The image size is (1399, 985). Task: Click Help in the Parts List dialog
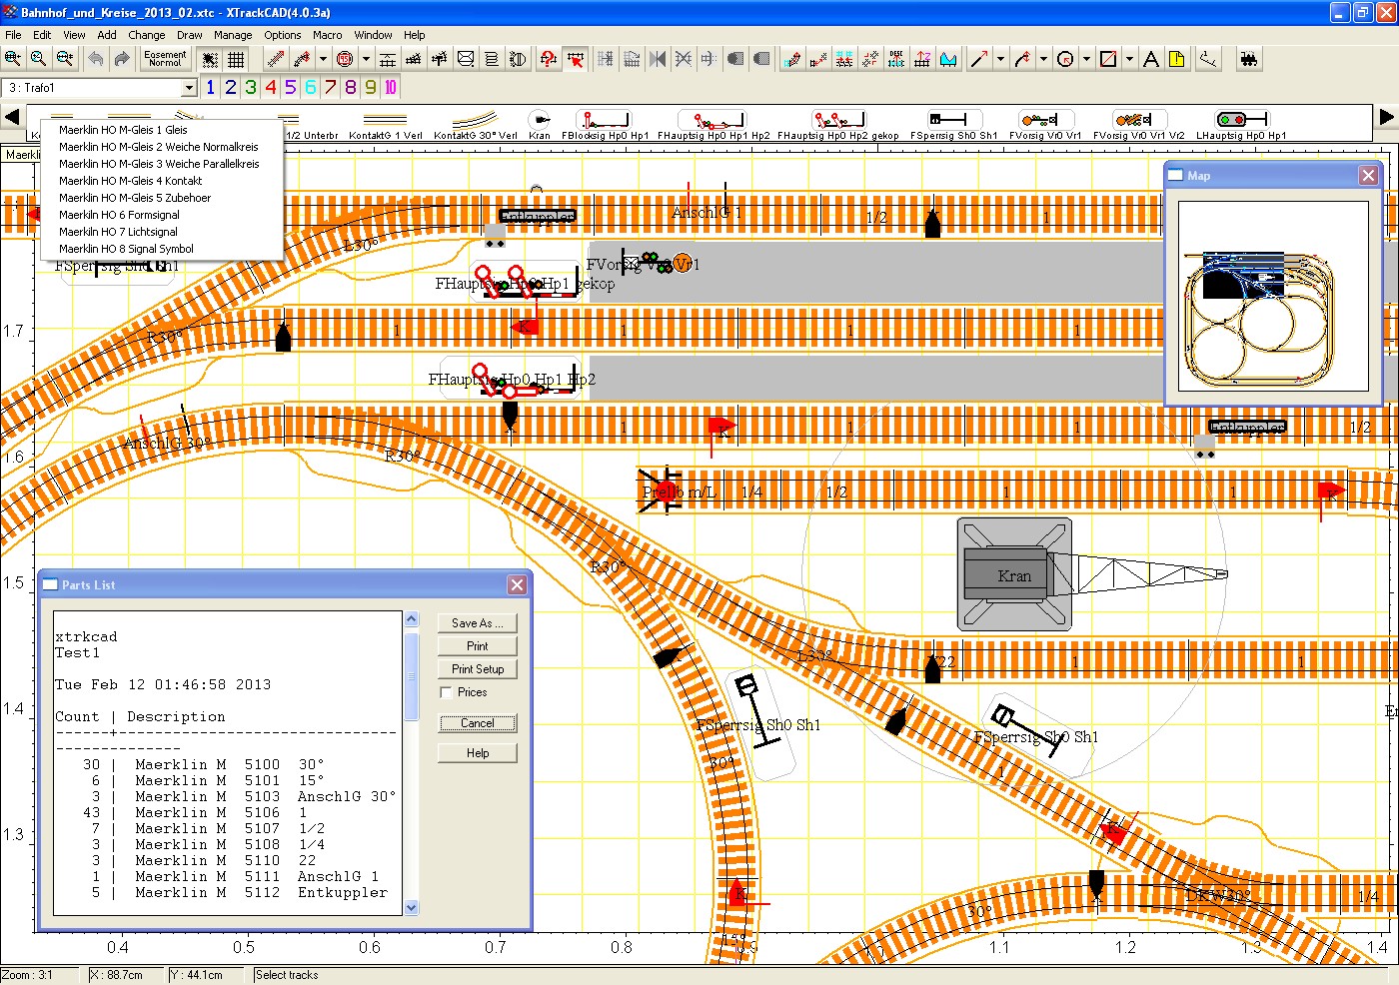[478, 753]
